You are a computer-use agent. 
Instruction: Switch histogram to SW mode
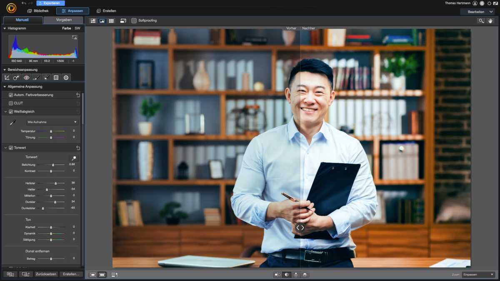[x=77, y=28]
